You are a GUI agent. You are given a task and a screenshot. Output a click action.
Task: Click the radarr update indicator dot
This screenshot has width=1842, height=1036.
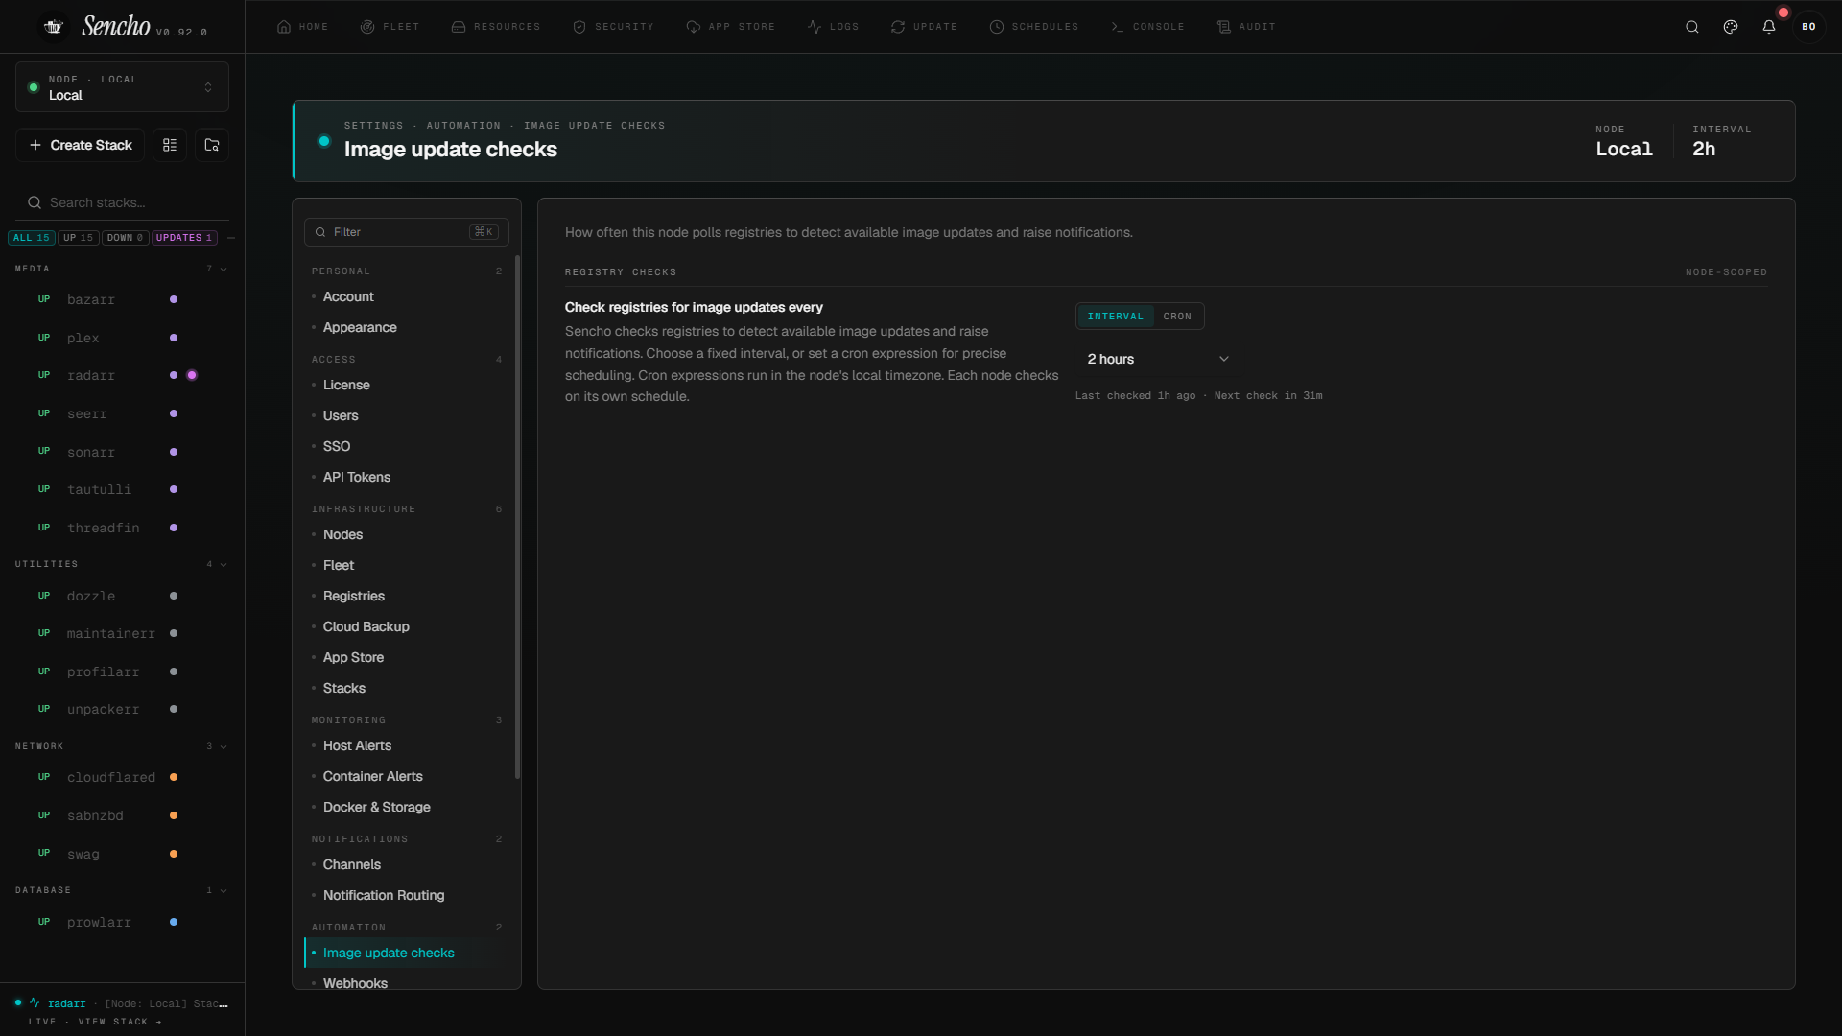pos(192,375)
